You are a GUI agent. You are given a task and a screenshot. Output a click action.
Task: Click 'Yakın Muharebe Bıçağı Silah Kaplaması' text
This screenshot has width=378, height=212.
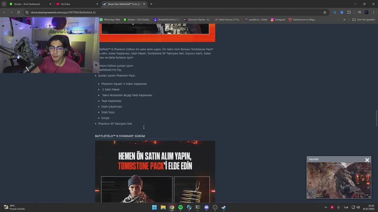(x=127, y=95)
